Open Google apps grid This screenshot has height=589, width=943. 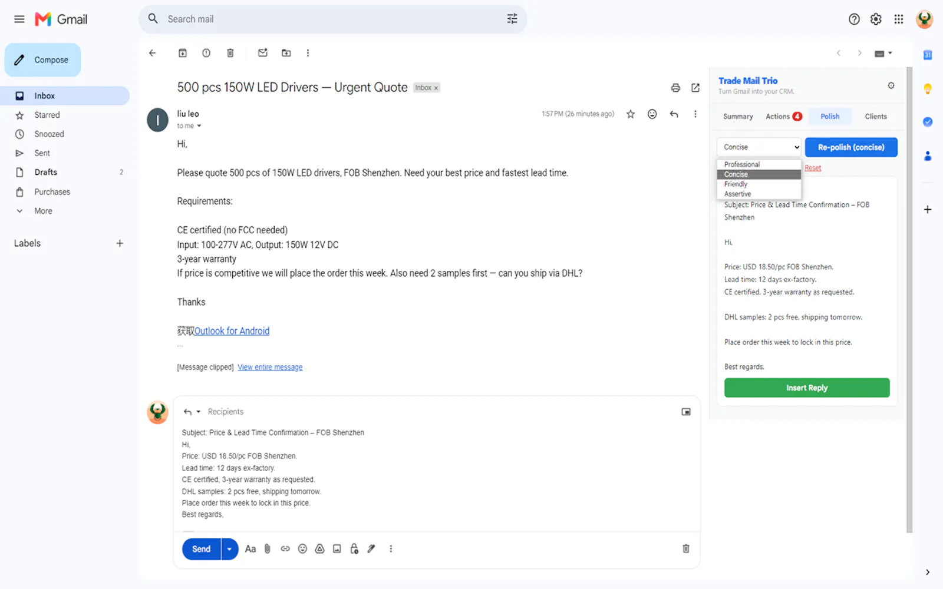898,19
